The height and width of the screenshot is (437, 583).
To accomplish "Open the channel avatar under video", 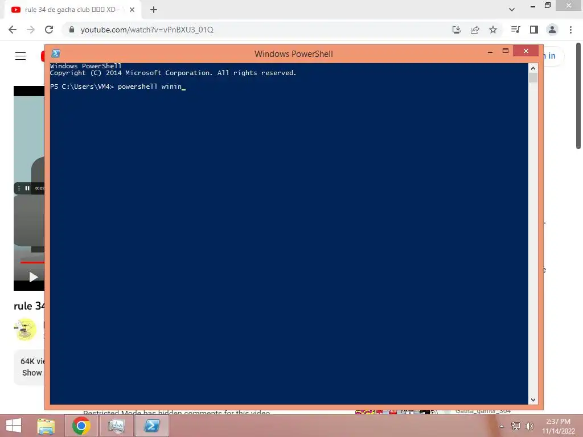I will (25, 329).
